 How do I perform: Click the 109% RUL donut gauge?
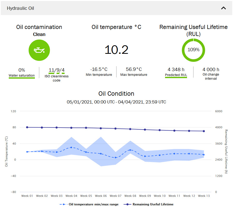point(193,50)
